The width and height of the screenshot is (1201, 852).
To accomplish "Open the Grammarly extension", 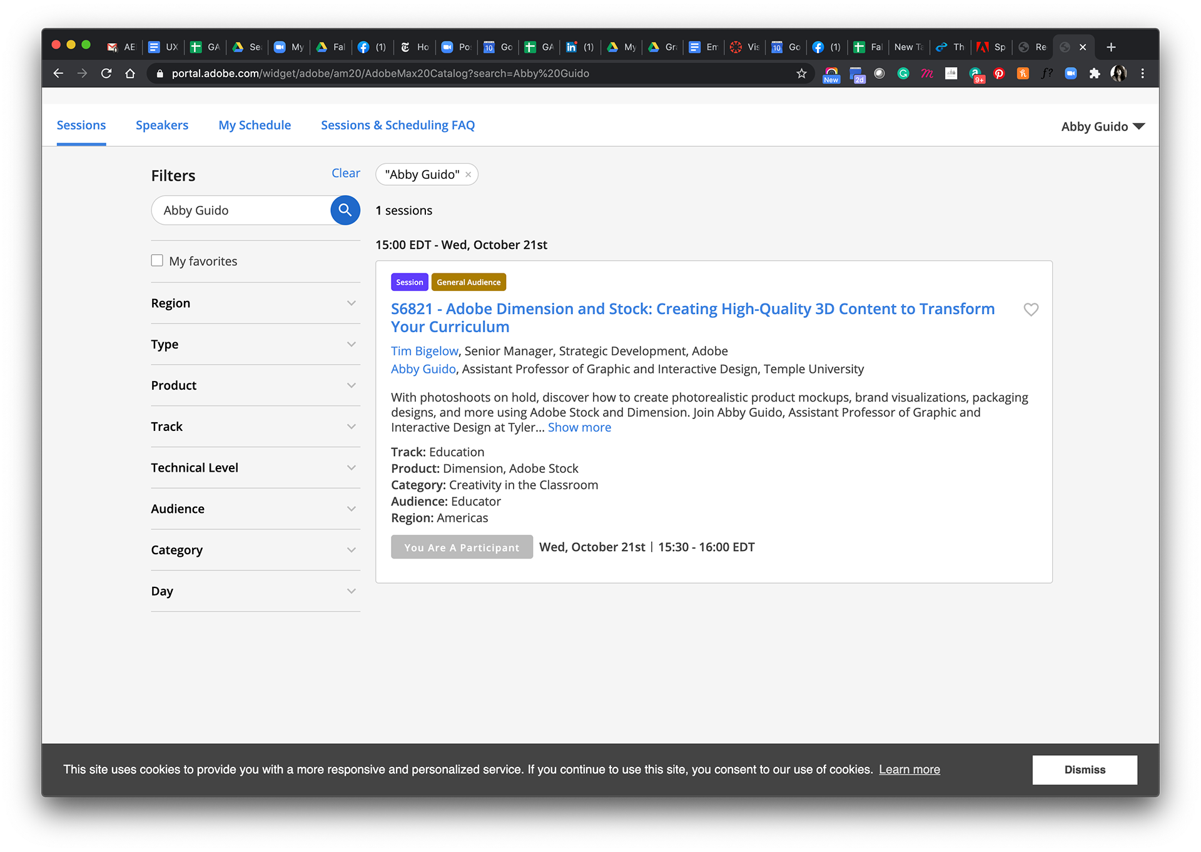I will point(903,73).
